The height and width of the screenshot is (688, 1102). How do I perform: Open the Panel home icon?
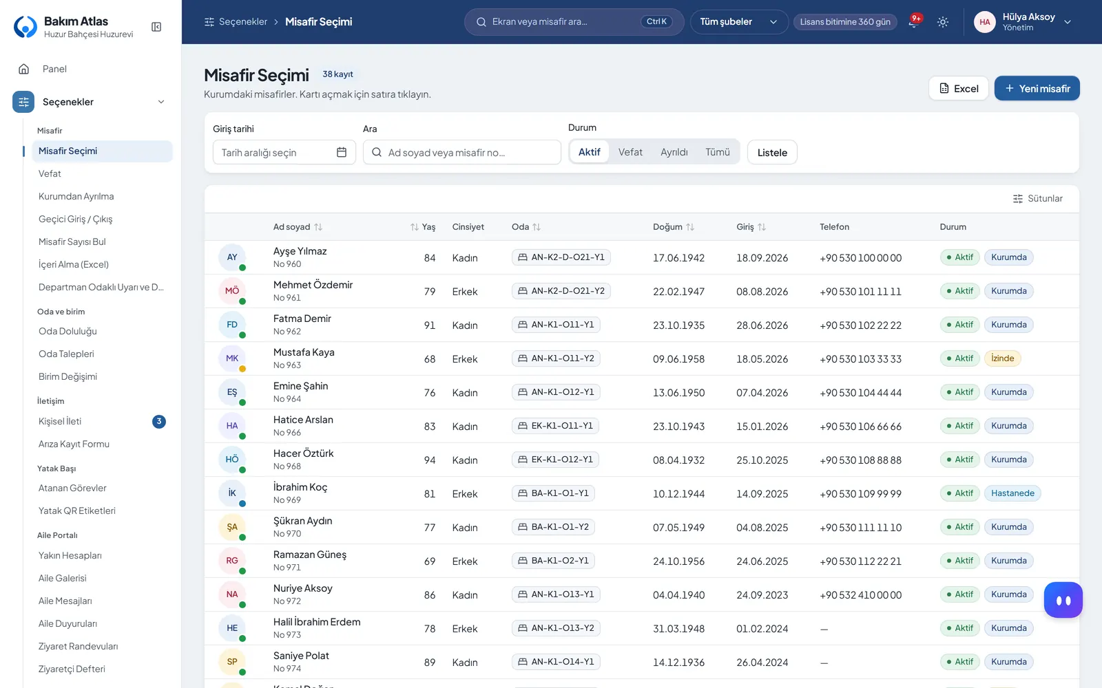pos(24,69)
